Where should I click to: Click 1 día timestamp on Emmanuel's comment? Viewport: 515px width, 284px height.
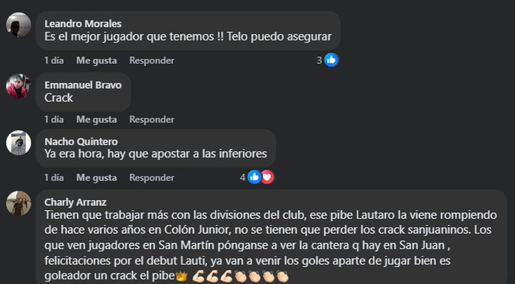pos(54,119)
